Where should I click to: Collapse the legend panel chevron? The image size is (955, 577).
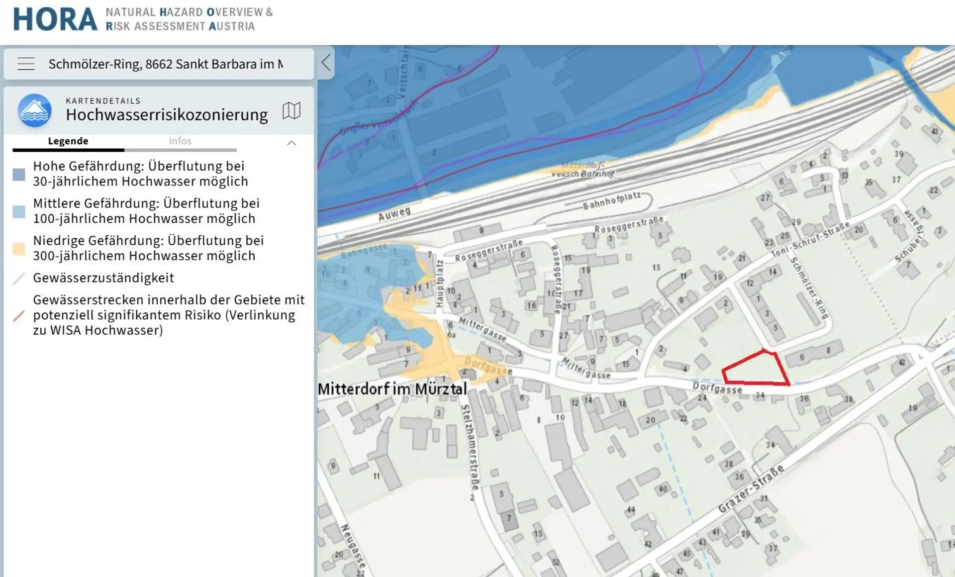291,143
